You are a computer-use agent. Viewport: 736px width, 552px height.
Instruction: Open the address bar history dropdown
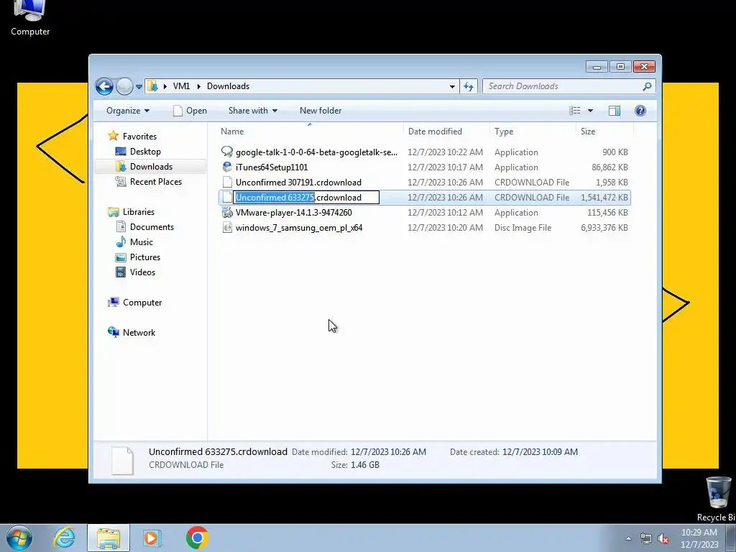coord(452,86)
